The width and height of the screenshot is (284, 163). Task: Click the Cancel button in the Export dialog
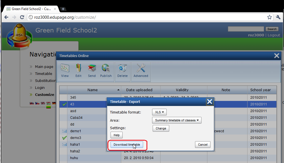[203, 145]
